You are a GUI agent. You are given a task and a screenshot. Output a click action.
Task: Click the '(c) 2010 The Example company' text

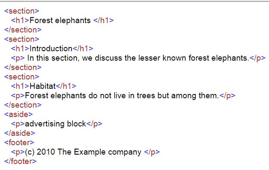pyautogui.click(x=83, y=152)
